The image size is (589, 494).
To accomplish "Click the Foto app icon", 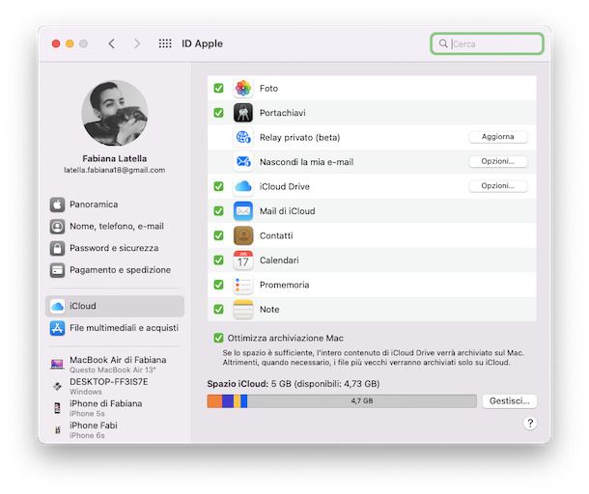I will pyautogui.click(x=243, y=88).
